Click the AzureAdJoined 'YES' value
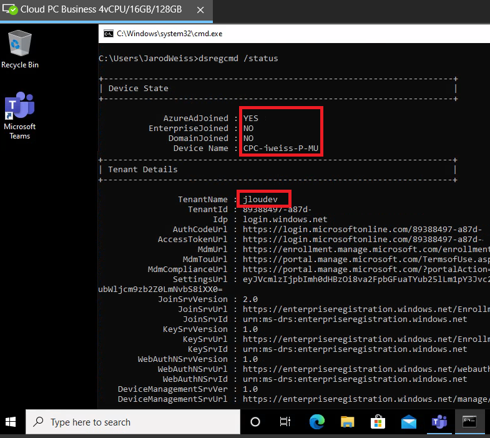The image size is (490, 438). coord(251,119)
